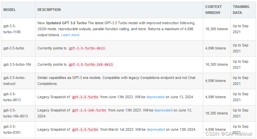The height and width of the screenshot is (139, 257).
Task: Click 4,096 tokens in gpt-3.5-turbo row
Action: (x=216, y=48)
